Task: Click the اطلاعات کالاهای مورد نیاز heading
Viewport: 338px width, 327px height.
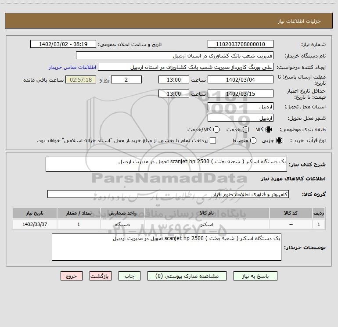Action: [293, 179]
